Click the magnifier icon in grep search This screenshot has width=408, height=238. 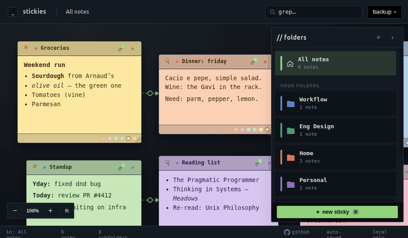click(x=272, y=12)
